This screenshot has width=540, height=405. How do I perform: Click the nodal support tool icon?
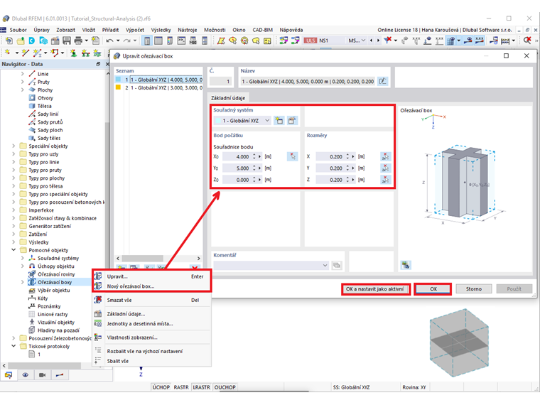(73, 53)
